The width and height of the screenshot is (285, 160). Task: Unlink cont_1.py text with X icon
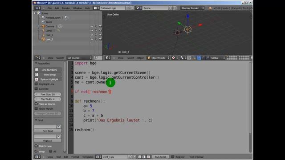click(x=134, y=157)
